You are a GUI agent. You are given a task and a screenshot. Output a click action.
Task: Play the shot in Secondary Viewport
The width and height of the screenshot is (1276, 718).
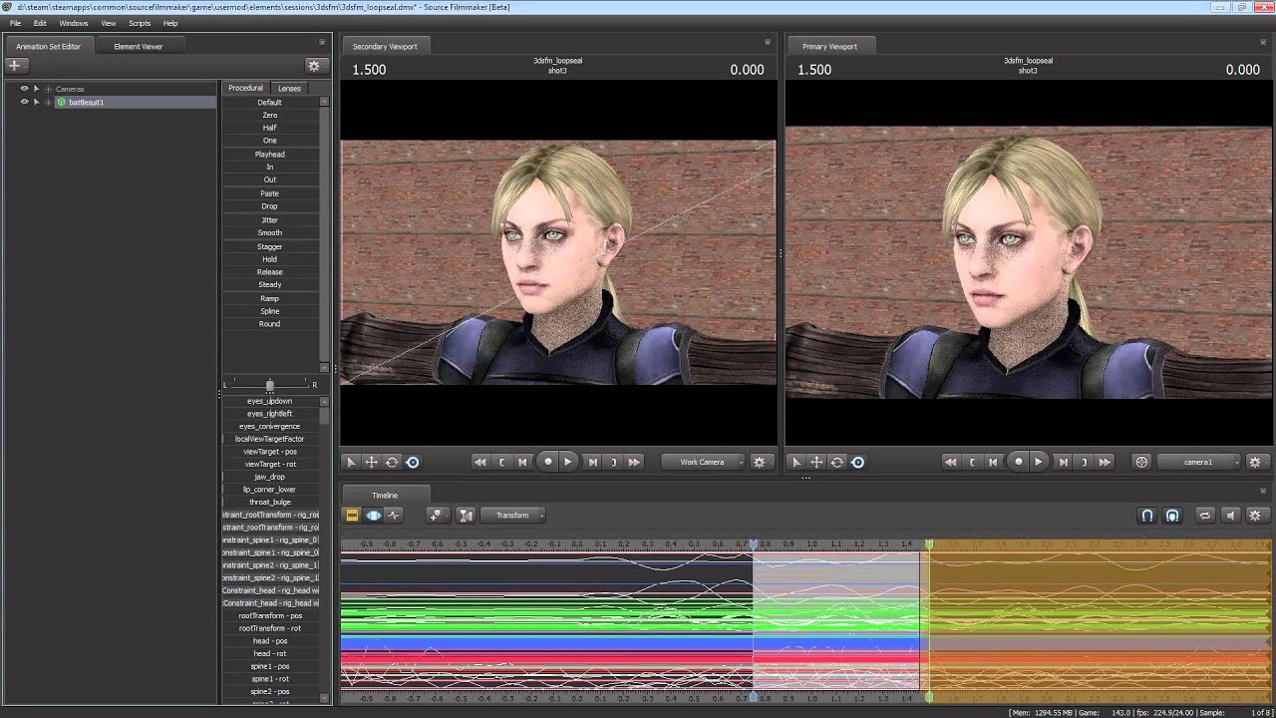point(568,462)
